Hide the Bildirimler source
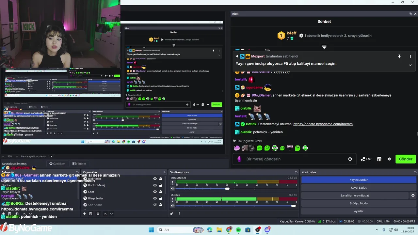Screen dimensions: 418x235 155,179
